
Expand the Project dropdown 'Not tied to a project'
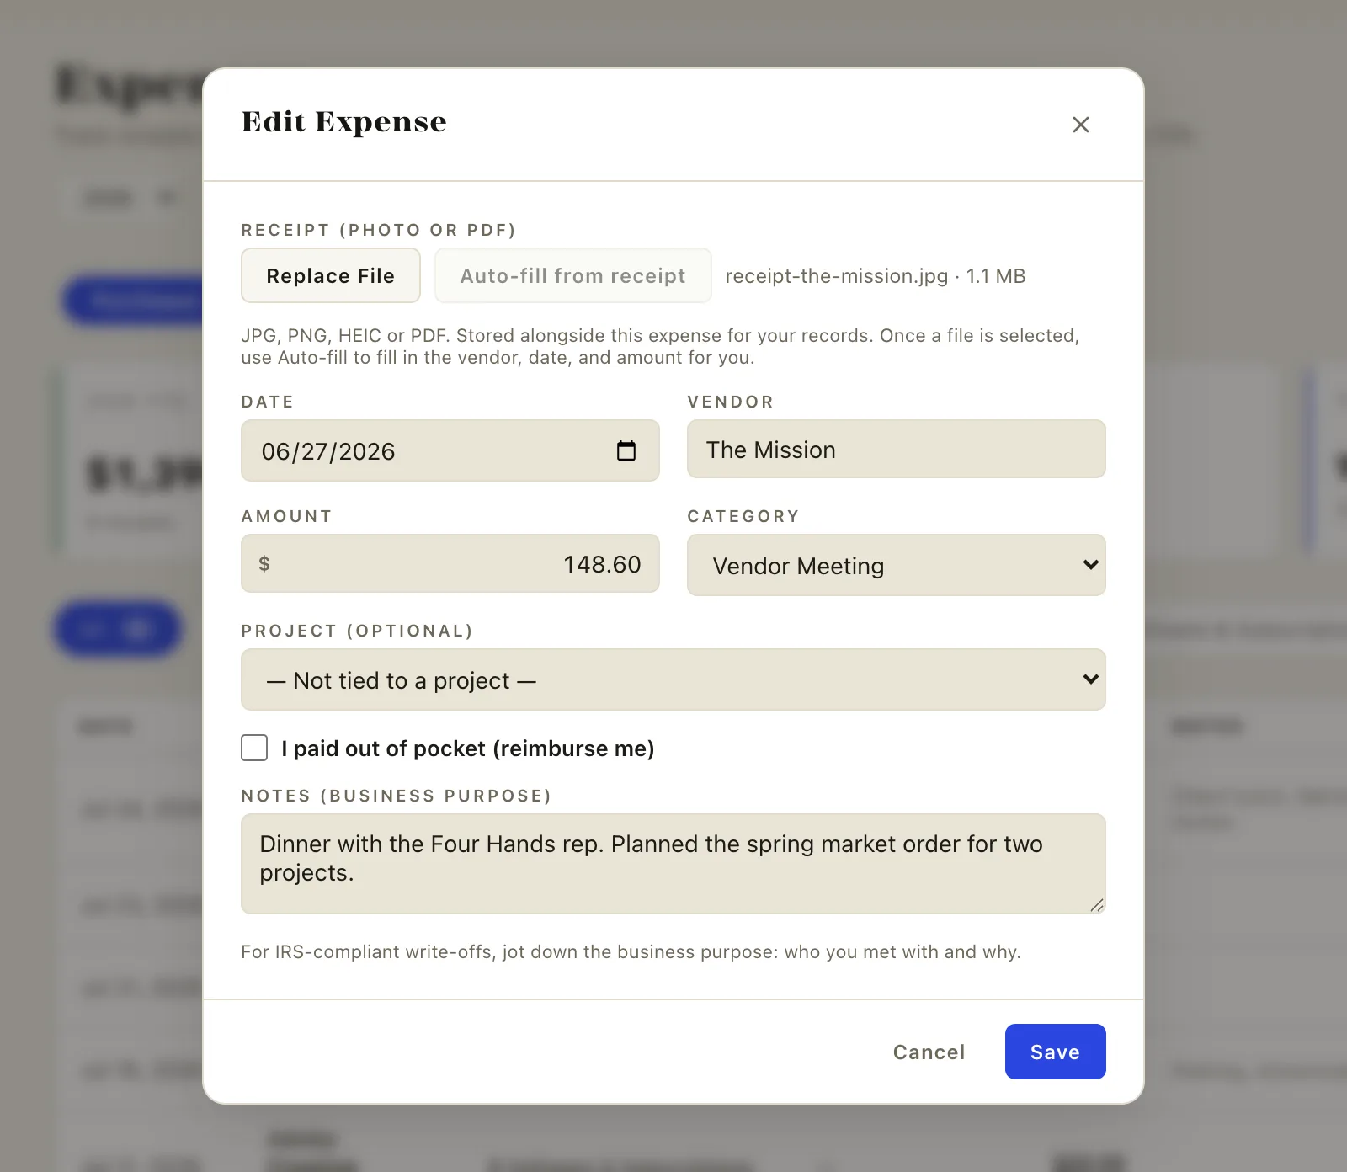(673, 679)
